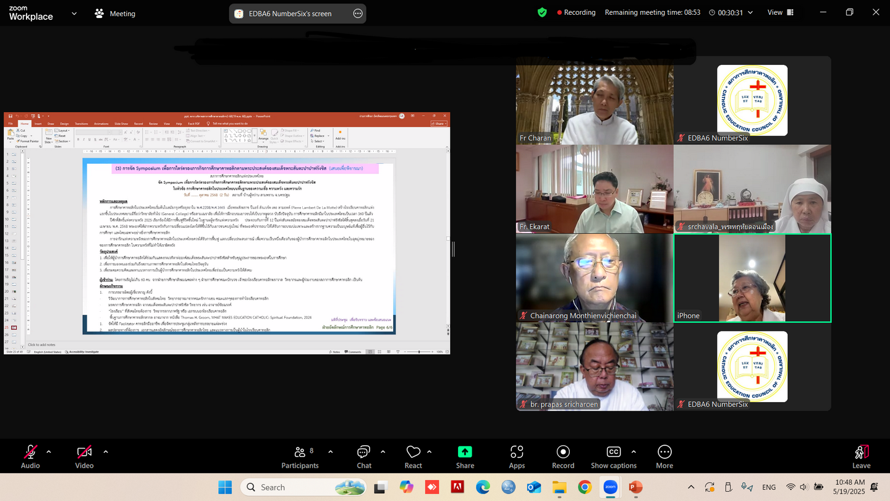Screen dimensions: 890x501
Task: Click New Slide in PowerPoint ribbon
Action: click(x=49, y=136)
